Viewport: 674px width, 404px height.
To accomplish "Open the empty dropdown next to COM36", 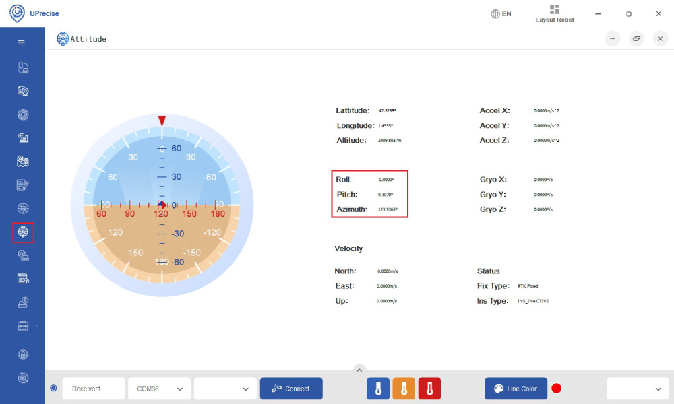I will pyautogui.click(x=225, y=389).
